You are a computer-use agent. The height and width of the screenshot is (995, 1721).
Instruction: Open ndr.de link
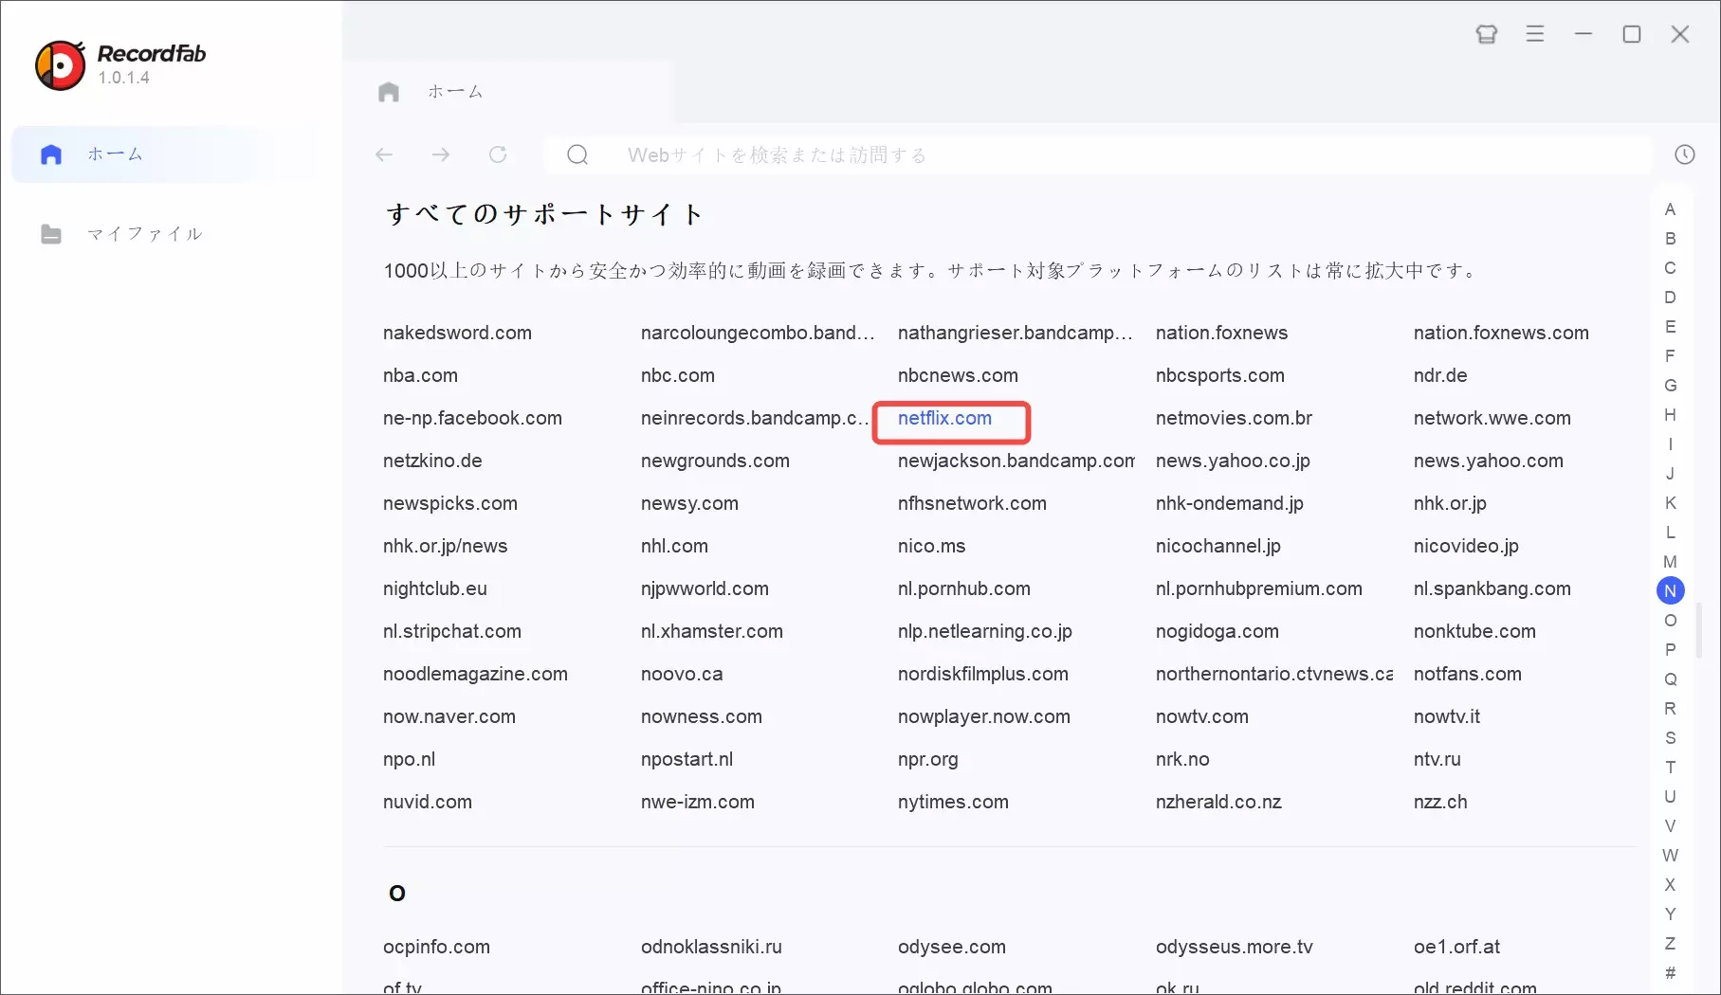point(1440,375)
